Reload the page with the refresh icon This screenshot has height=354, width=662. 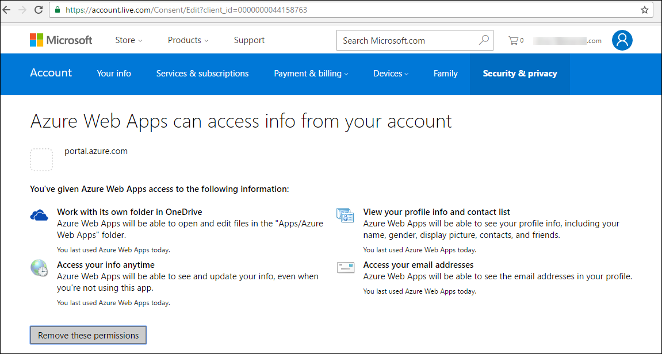[39, 10]
